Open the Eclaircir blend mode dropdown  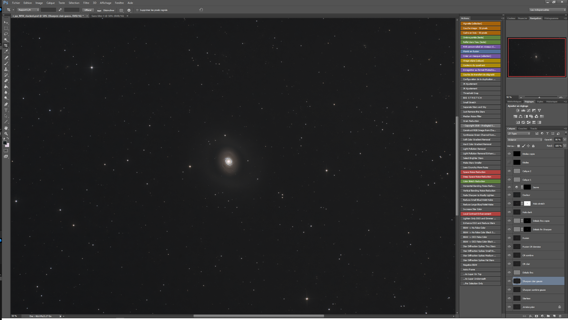pos(524,140)
